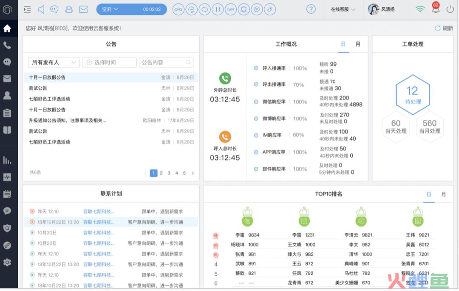459x291 pixels.
Task: Open the 所有发布人 publisher dropdown
Action: click(x=54, y=62)
